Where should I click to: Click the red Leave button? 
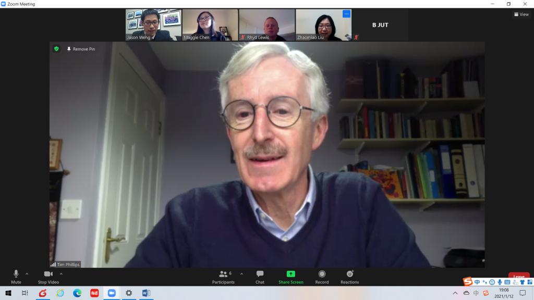coord(518,277)
